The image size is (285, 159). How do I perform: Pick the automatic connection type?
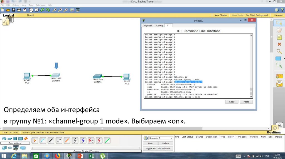coord(35,140)
